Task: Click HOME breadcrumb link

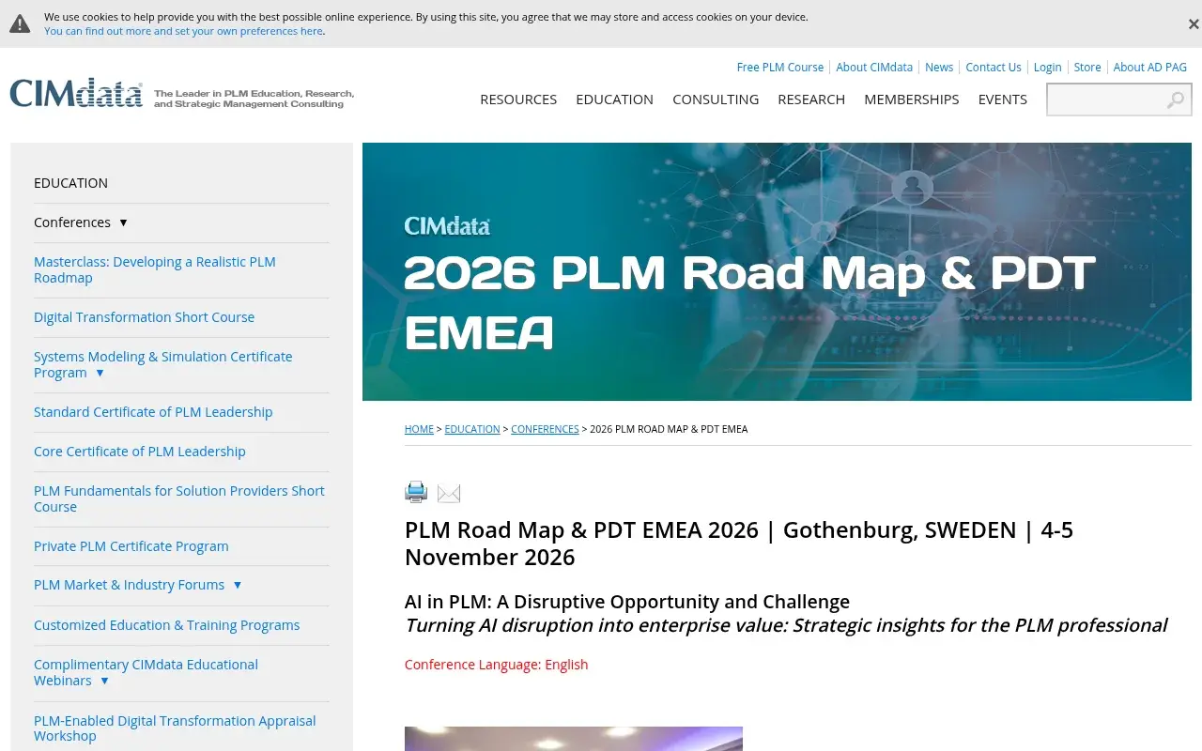Action: 419,429
